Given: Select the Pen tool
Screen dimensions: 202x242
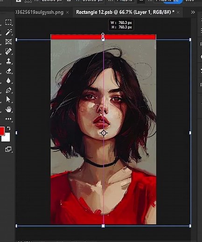Looking at the screenshot, I should 8,90.
